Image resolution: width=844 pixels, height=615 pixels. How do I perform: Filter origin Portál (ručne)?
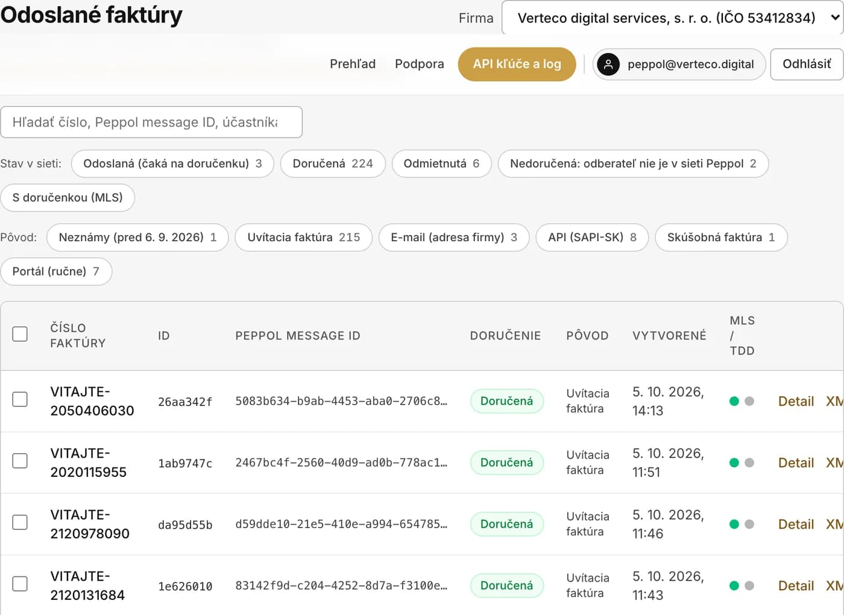coord(56,271)
